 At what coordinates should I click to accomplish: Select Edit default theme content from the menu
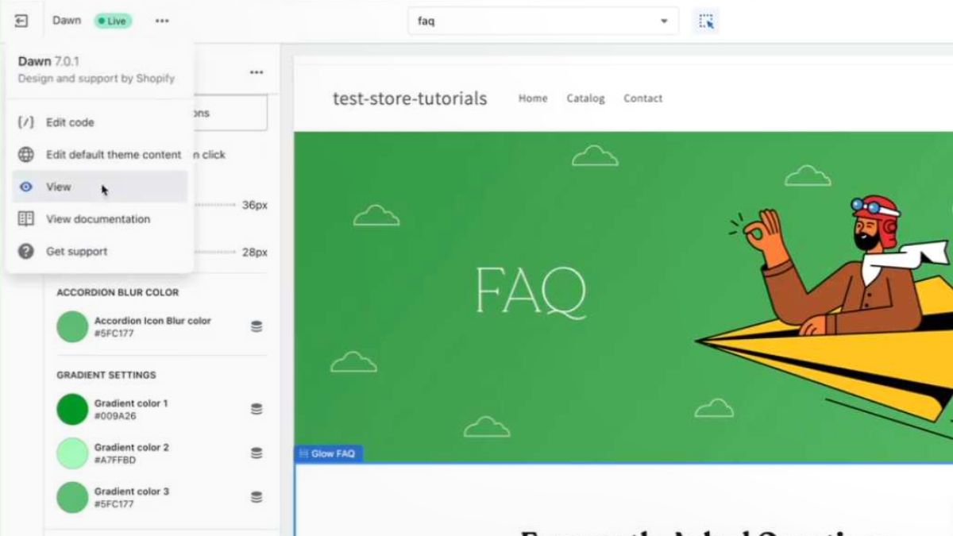[x=114, y=154]
